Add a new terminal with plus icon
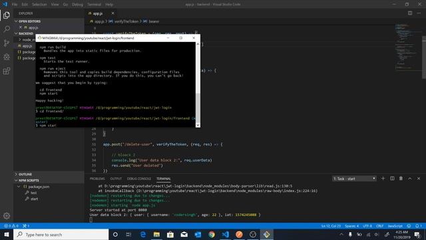426x240 pixels. point(383,179)
